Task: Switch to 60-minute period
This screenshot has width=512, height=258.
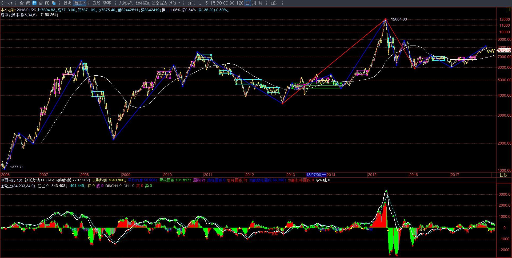Action: tap(226, 3)
